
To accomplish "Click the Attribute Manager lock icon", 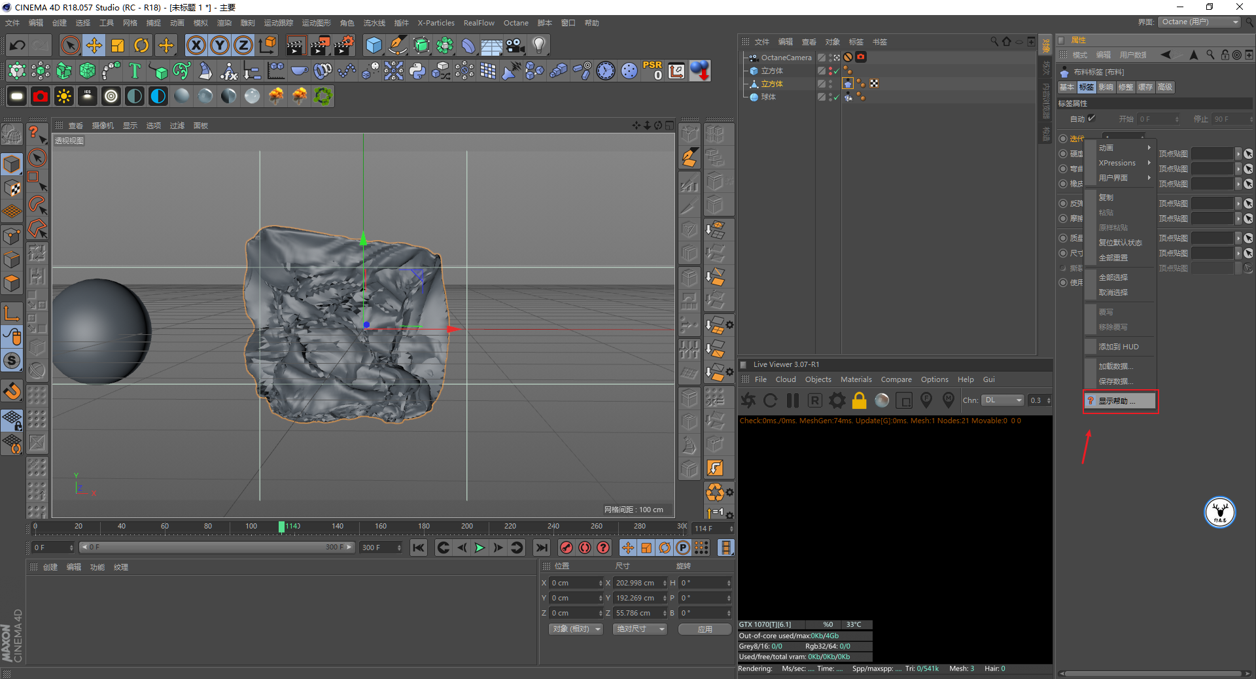I will coord(1225,55).
